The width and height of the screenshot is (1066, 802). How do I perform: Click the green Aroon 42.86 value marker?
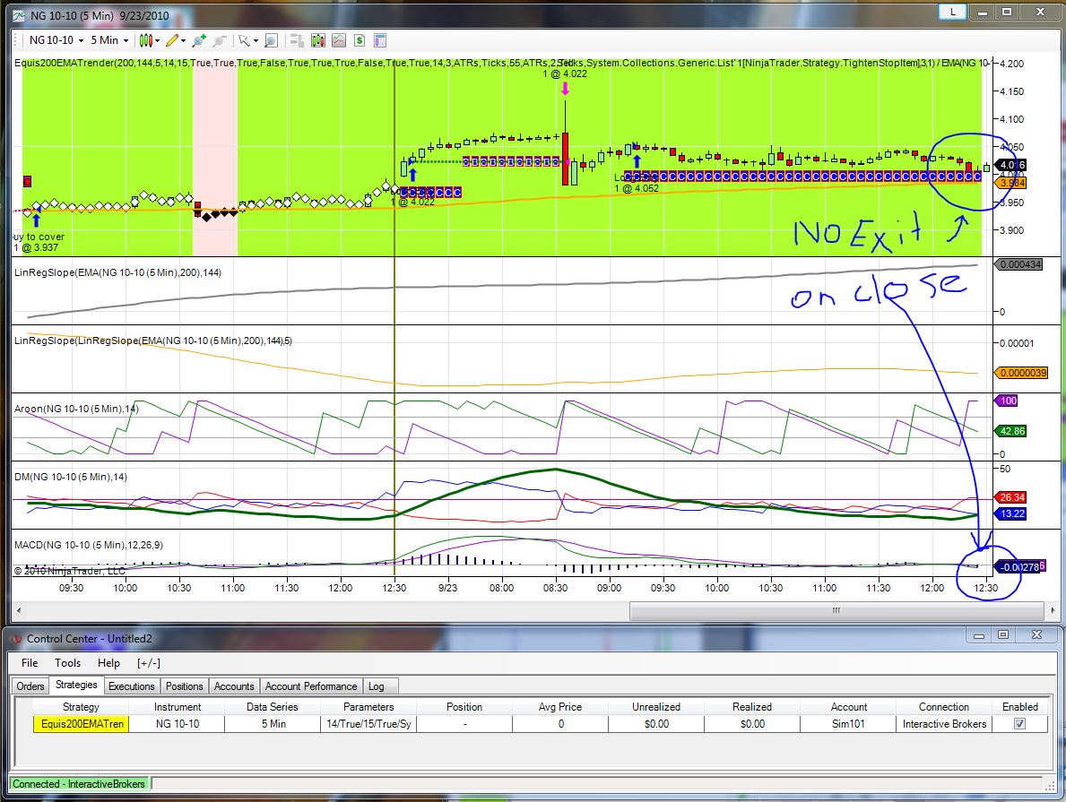1011,431
